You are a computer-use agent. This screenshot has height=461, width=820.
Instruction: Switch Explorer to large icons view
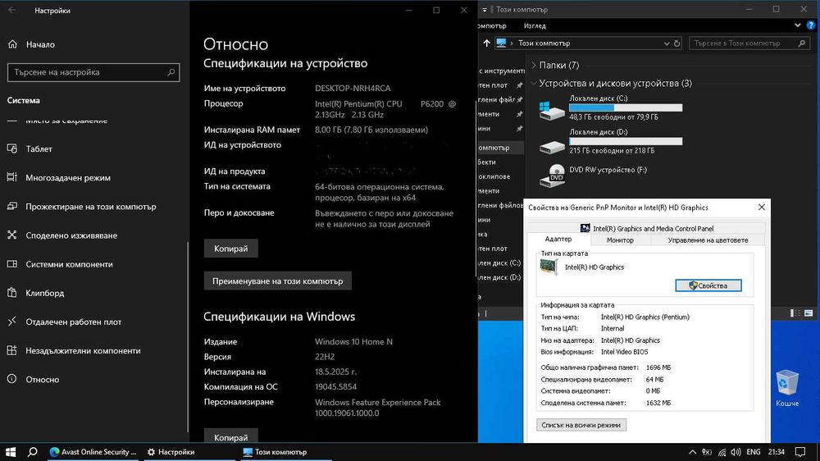(x=809, y=313)
